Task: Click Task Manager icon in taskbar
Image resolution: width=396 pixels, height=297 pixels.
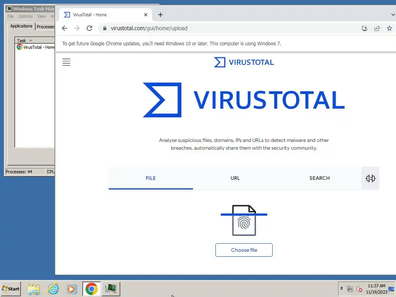Action: [111, 289]
